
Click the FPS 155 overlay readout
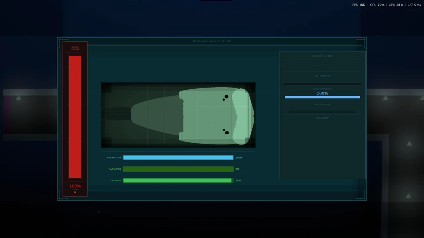(359, 5)
